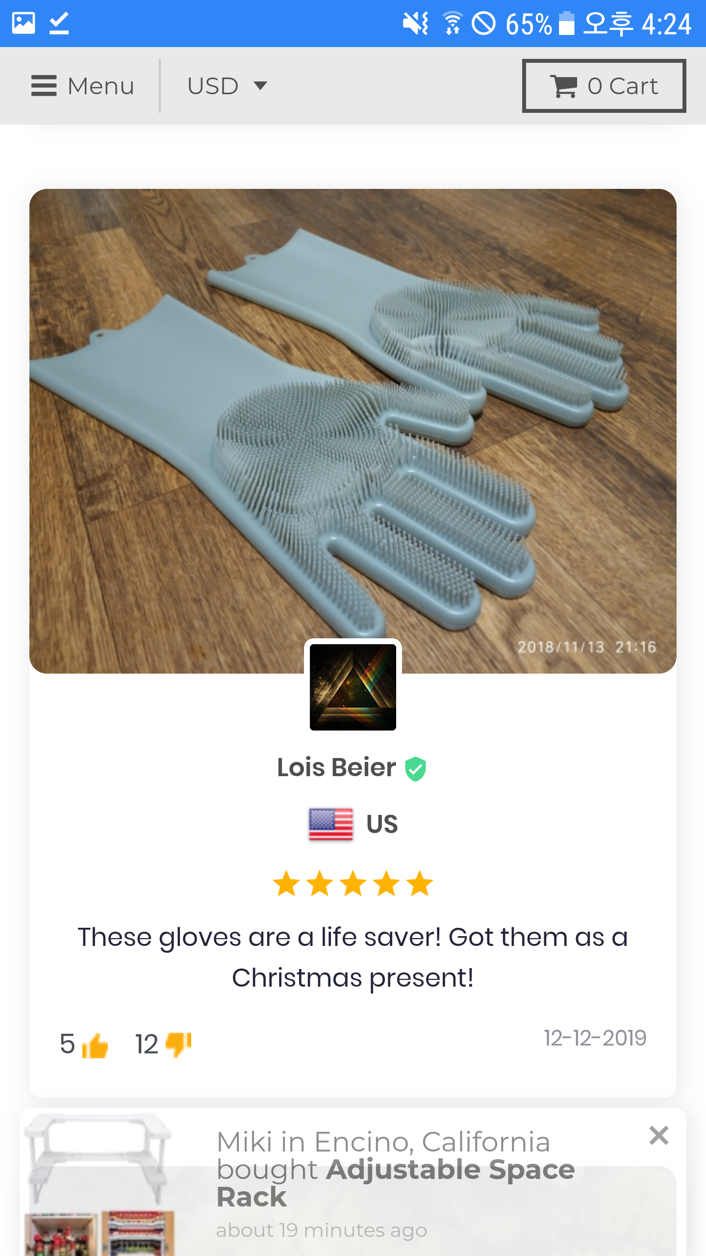Like the review with thumbs-up icon
Image resolution: width=706 pixels, height=1256 pixels.
[x=95, y=1045]
